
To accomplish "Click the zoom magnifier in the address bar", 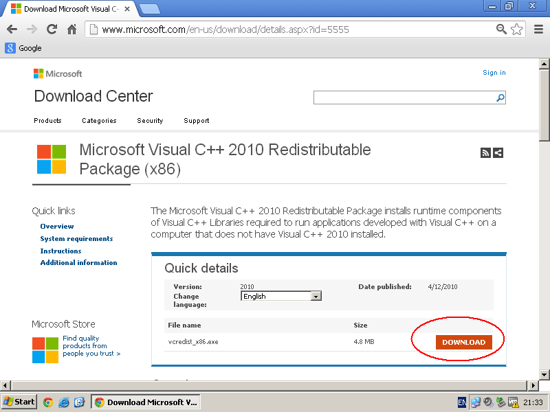I will [x=502, y=30].
